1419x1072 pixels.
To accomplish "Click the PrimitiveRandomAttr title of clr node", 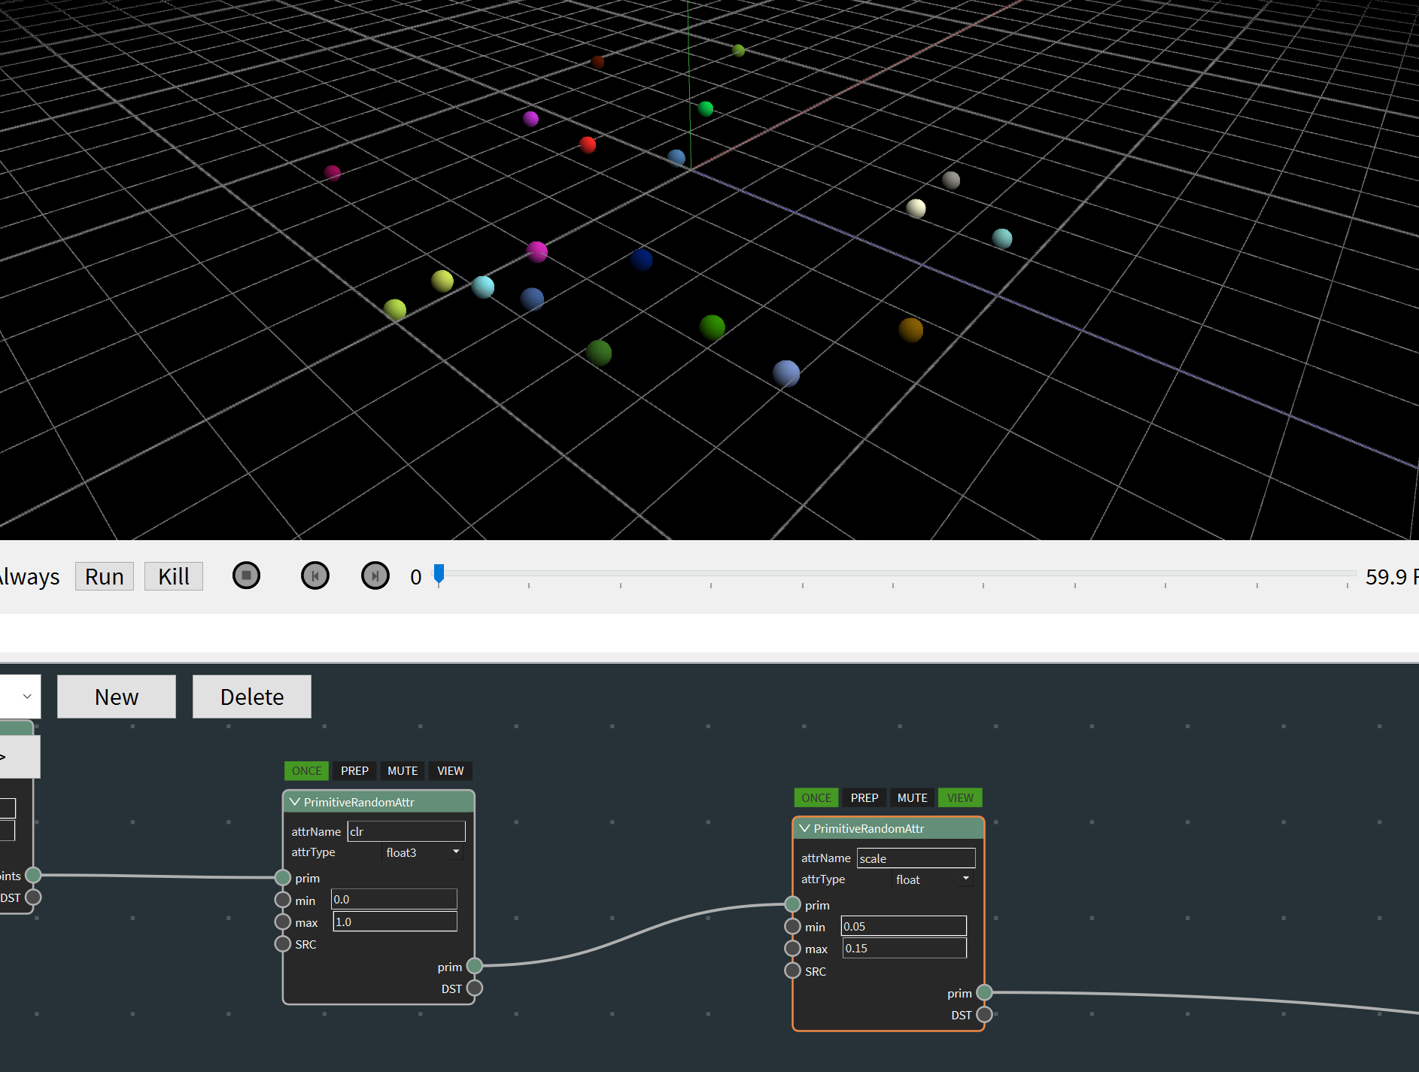I will coord(359,802).
